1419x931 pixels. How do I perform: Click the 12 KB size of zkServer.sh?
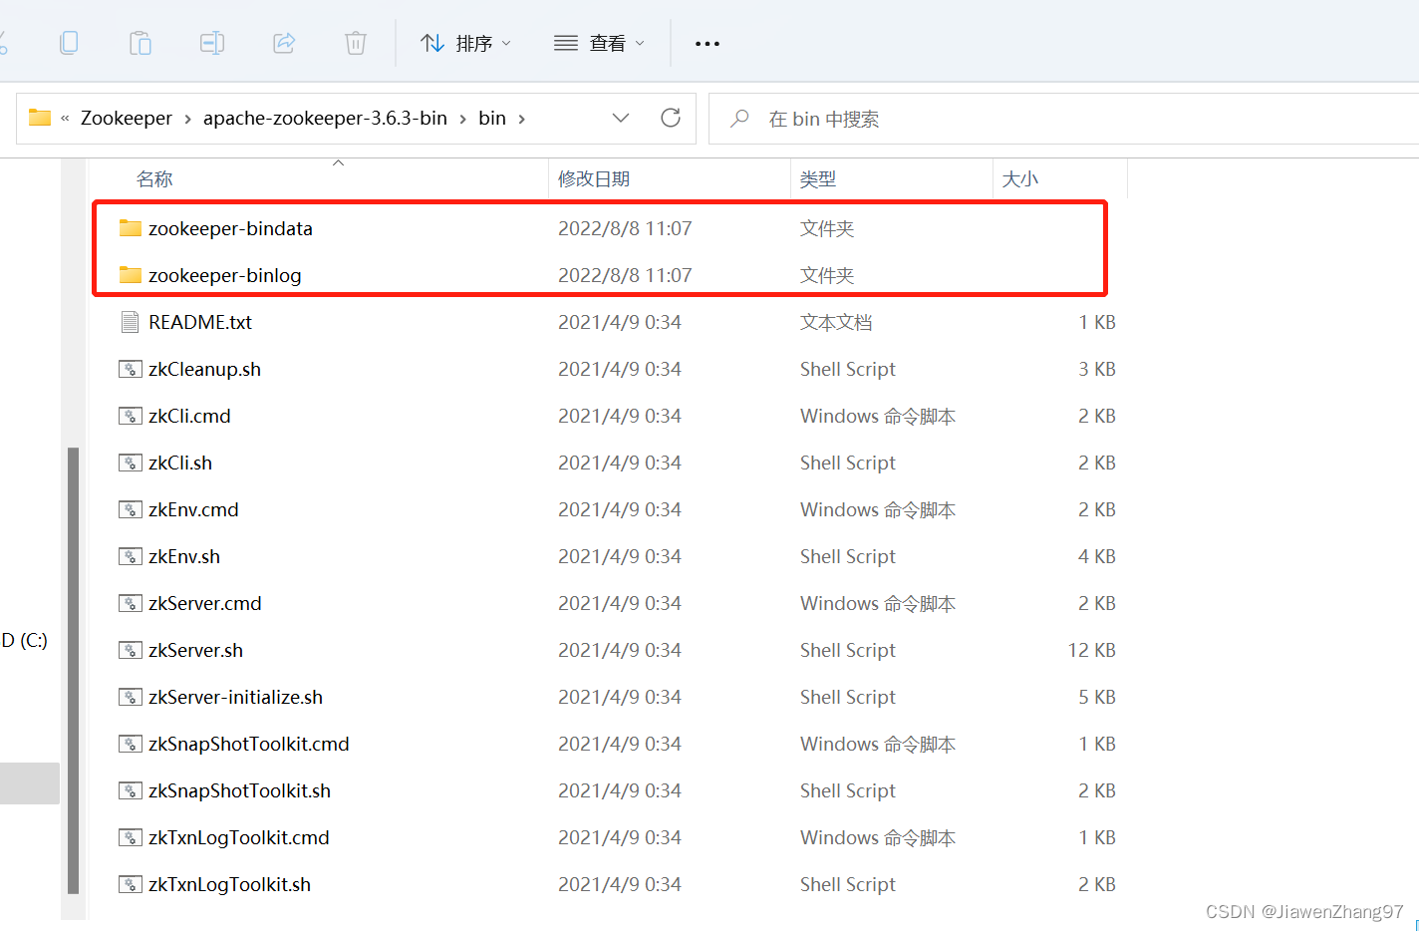tap(1091, 650)
